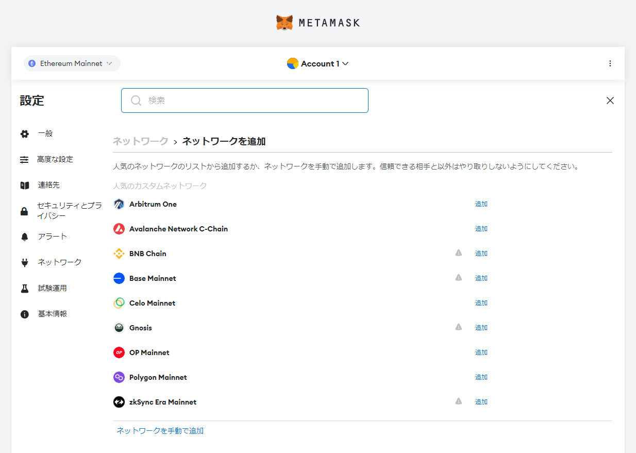The image size is (636, 453).
Task: Click warning triangle on Base Mainnet row
Action: (x=459, y=277)
